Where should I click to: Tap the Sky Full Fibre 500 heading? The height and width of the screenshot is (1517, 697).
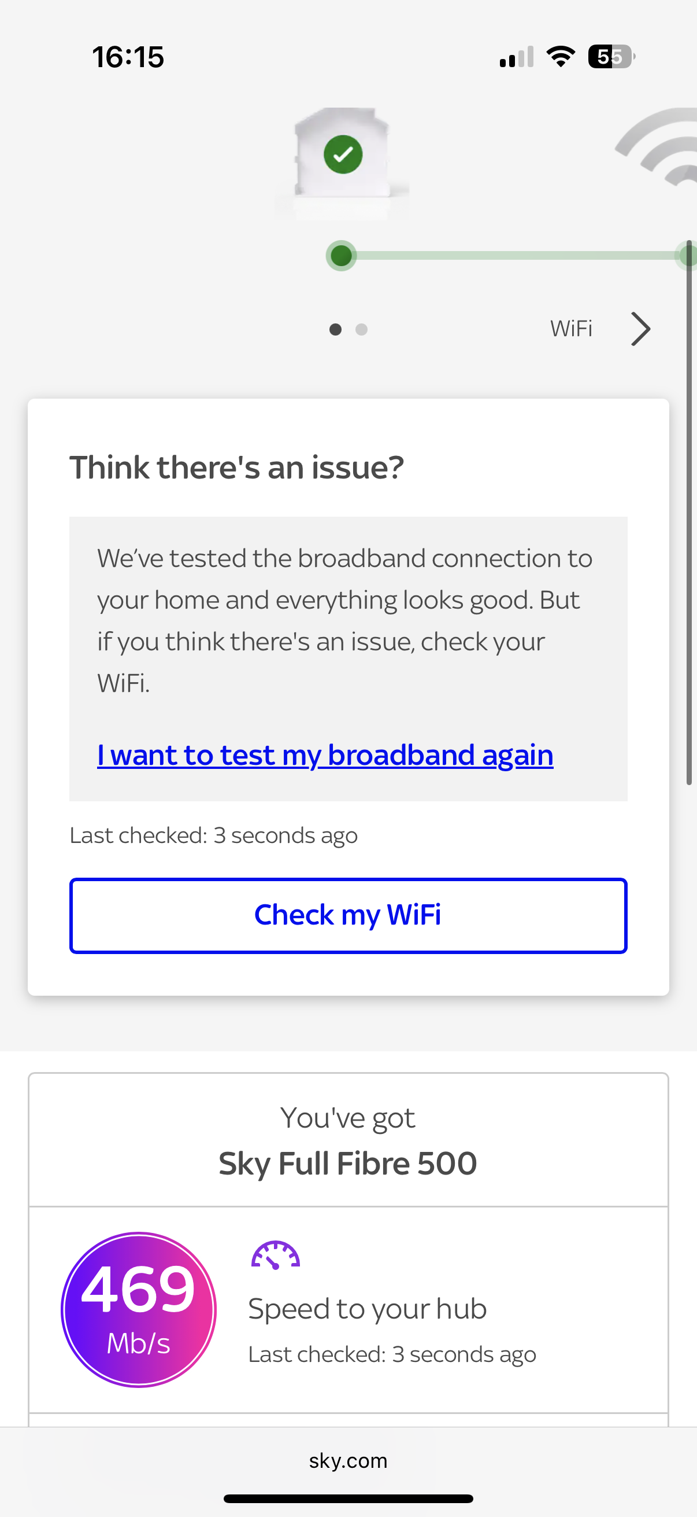348,1163
